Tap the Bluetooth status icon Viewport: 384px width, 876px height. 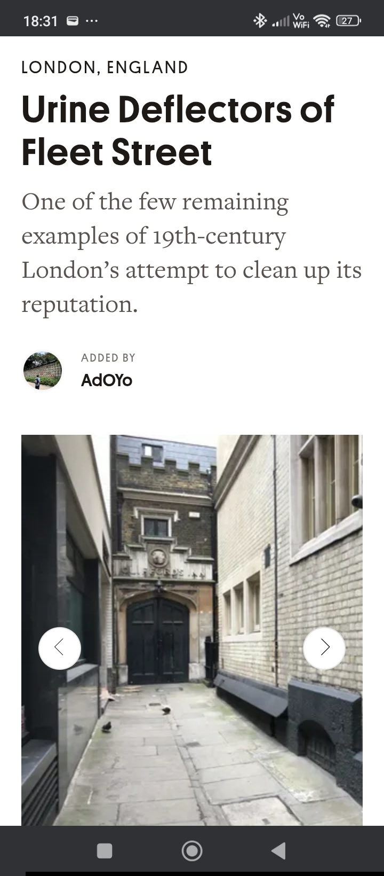[260, 21]
